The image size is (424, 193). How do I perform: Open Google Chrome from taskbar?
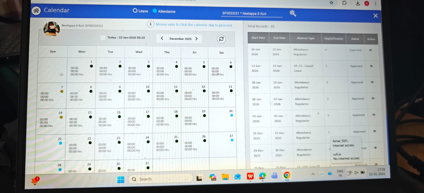(x=287, y=175)
